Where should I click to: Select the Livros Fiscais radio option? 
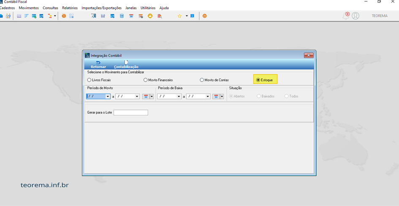99,80
